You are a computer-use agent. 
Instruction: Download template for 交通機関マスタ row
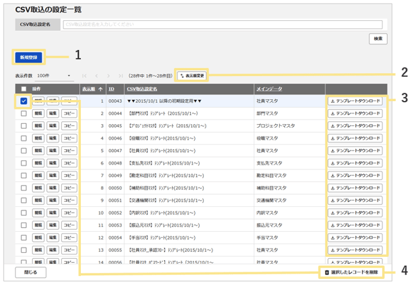[x=355, y=200]
